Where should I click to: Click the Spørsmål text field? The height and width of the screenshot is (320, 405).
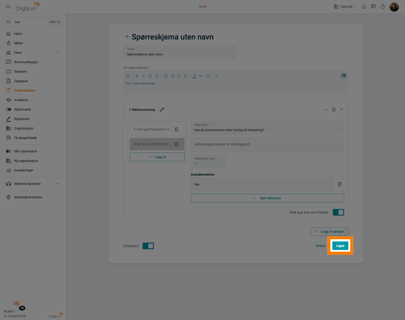(x=267, y=128)
